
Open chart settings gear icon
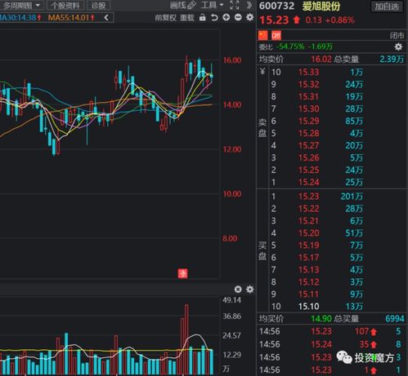pos(249,17)
